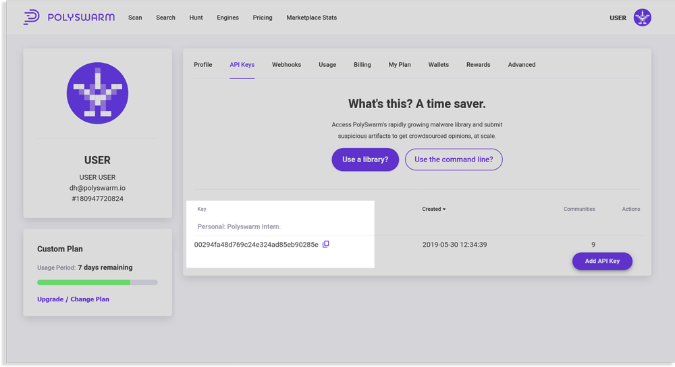
Task: View the Pricing page
Action: (263, 18)
